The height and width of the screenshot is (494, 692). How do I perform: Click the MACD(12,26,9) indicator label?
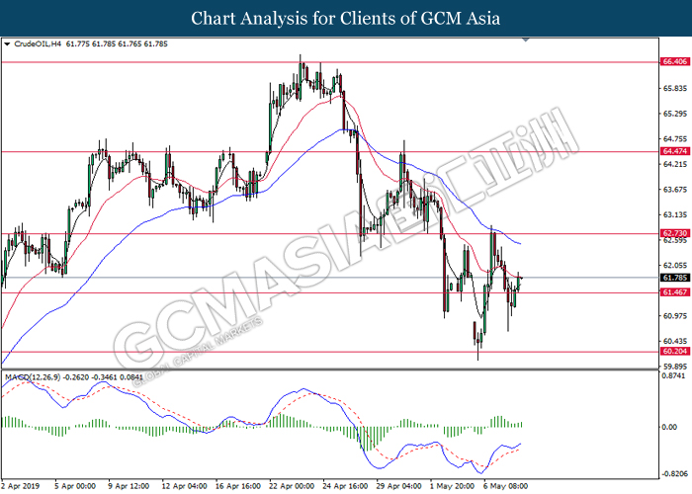pos(33,377)
